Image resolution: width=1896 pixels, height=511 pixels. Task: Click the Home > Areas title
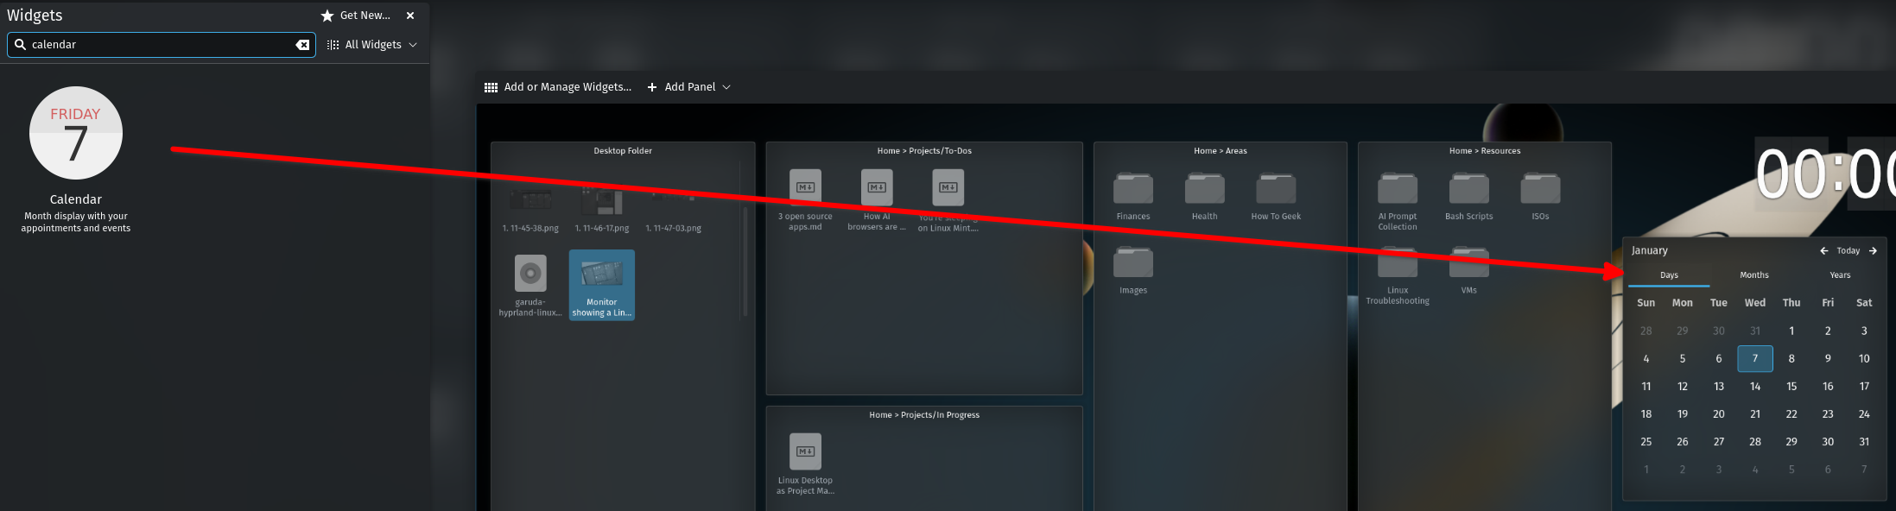1221,151
